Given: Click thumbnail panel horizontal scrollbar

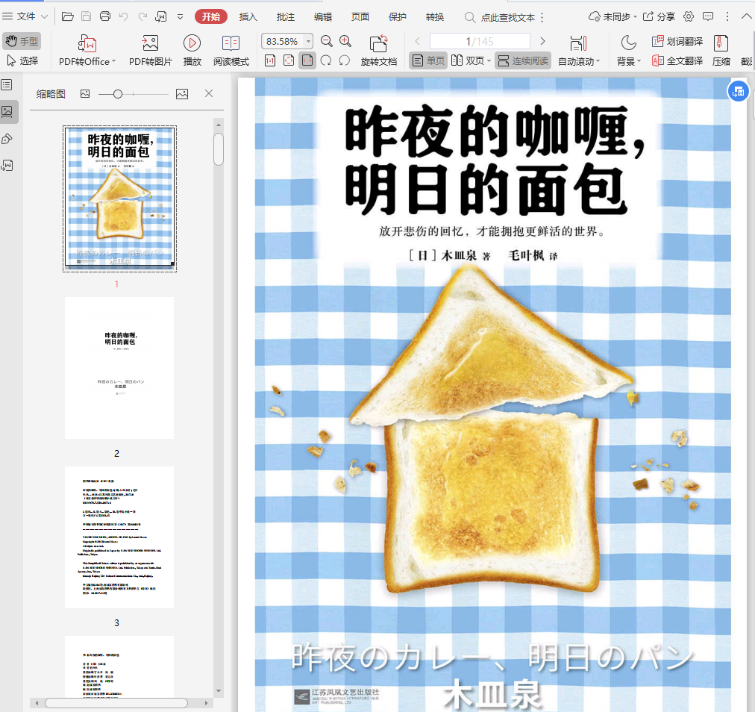Looking at the screenshot, I should pos(116,703).
